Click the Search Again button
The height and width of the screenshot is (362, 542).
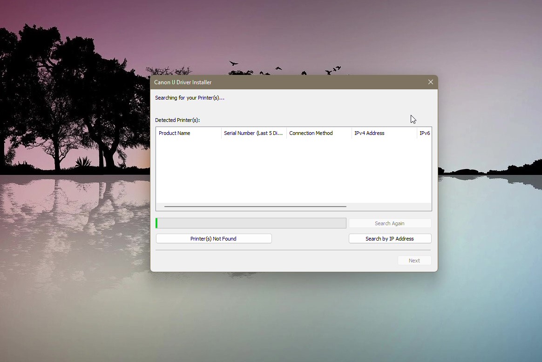tap(390, 223)
